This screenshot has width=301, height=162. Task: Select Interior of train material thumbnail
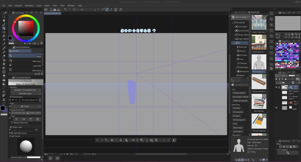[259, 23]
